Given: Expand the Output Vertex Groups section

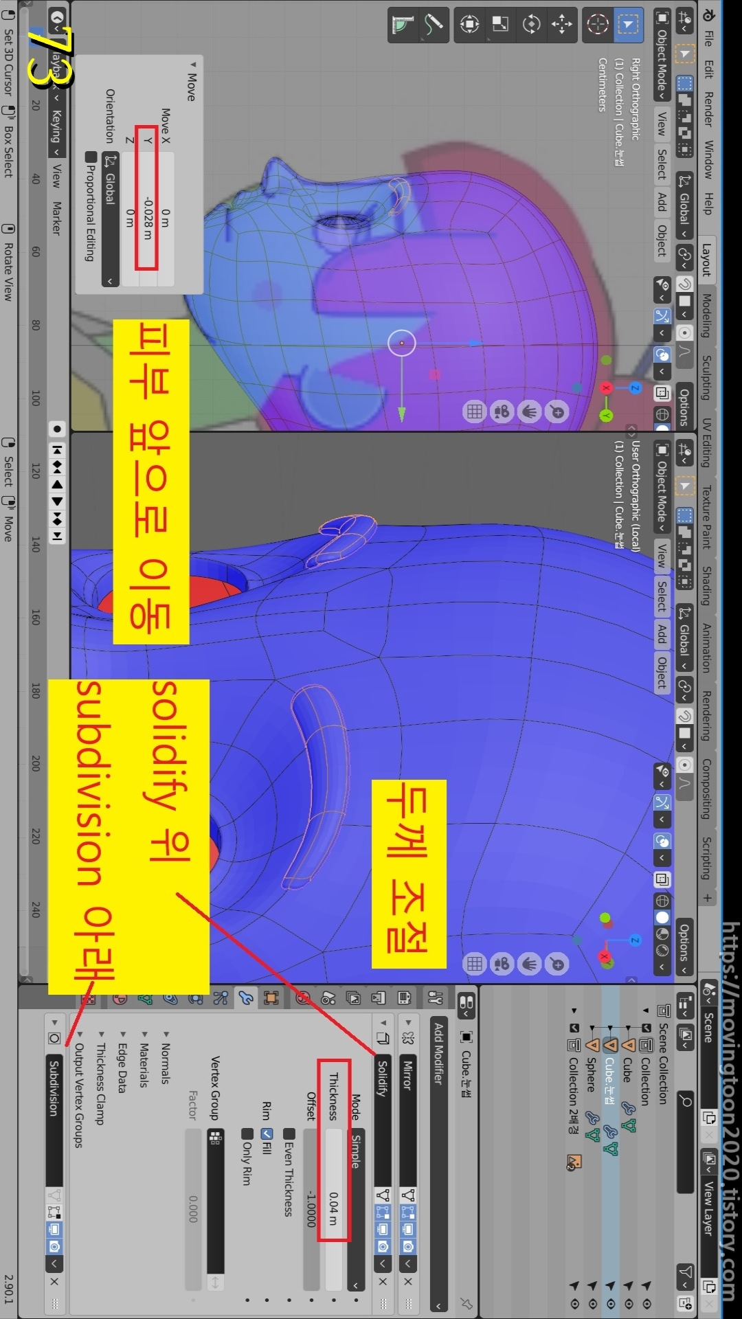Looking at the screenshot, I should tap(79, 1089).
